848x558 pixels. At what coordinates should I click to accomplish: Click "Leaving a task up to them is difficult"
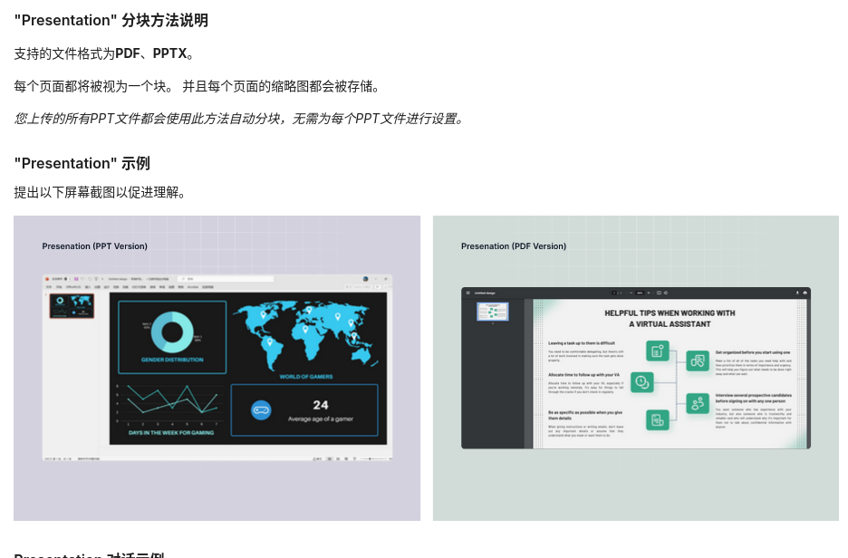coord(582,343)
